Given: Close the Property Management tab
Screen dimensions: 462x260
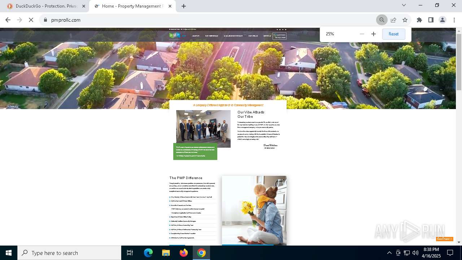Looking at the screenshot, I should (x=170, y=6).
